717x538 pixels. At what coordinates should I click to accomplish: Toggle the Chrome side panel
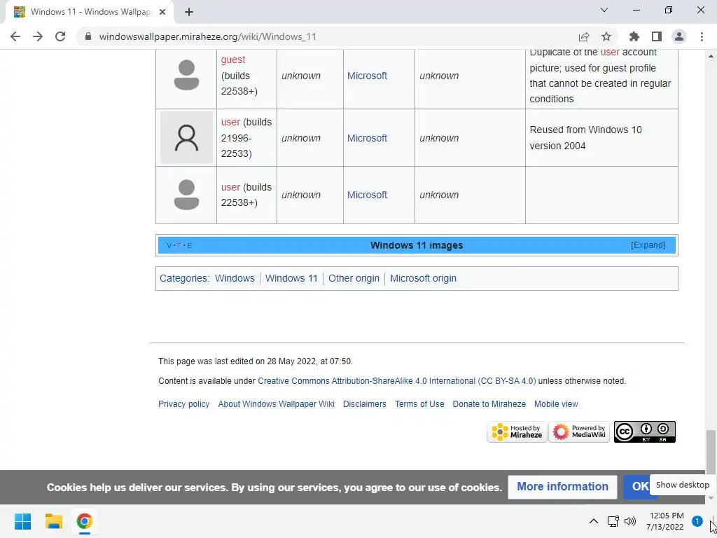pyautogui.click(x=657, y=36)
